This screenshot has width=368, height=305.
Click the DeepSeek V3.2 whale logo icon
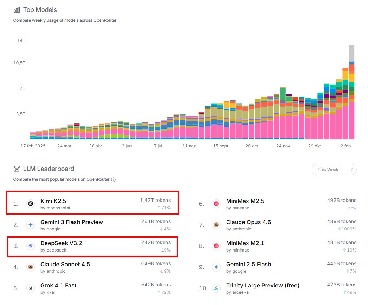pos(31,246)
